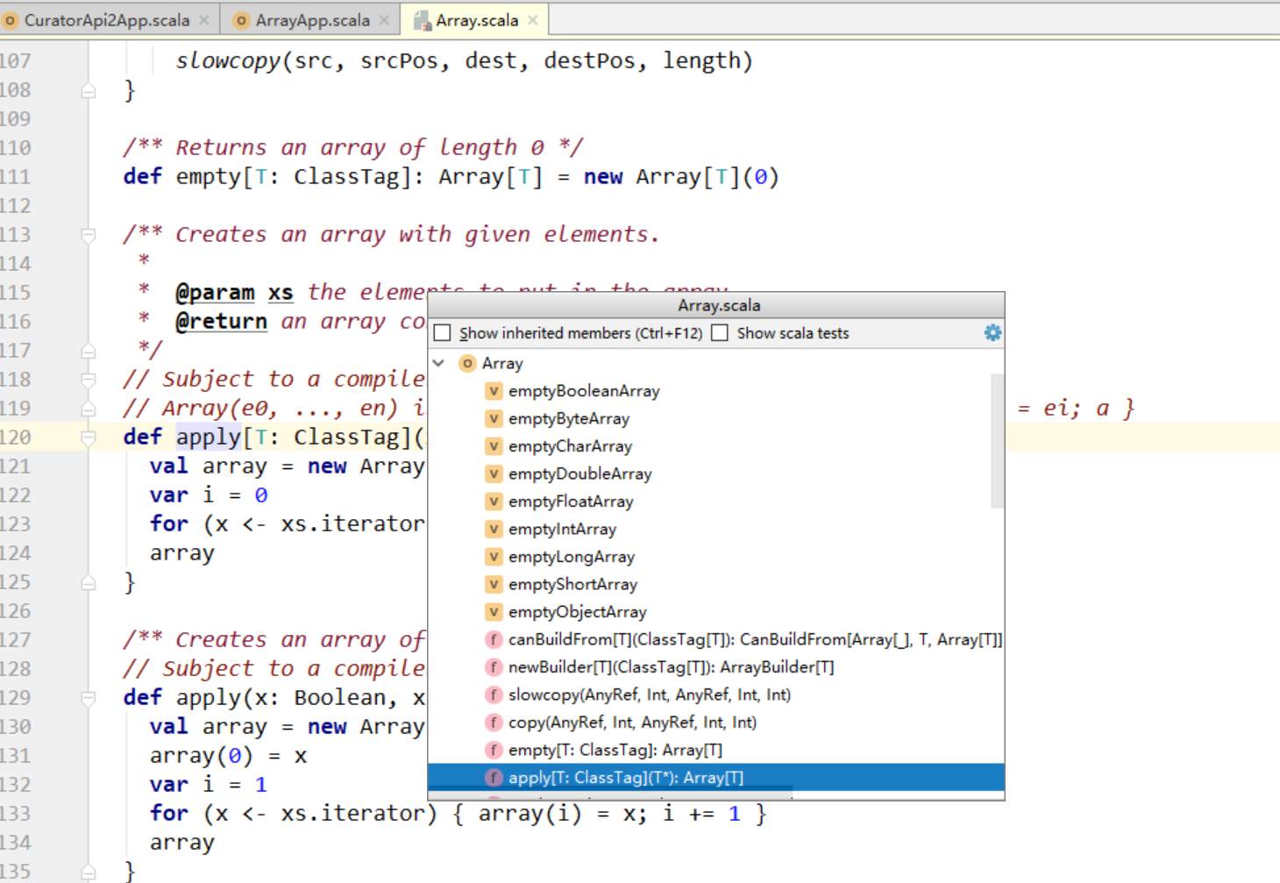1280x883 pixels.
Task: Jump to emptyIntArray member
Action: (x=562, y=529)
